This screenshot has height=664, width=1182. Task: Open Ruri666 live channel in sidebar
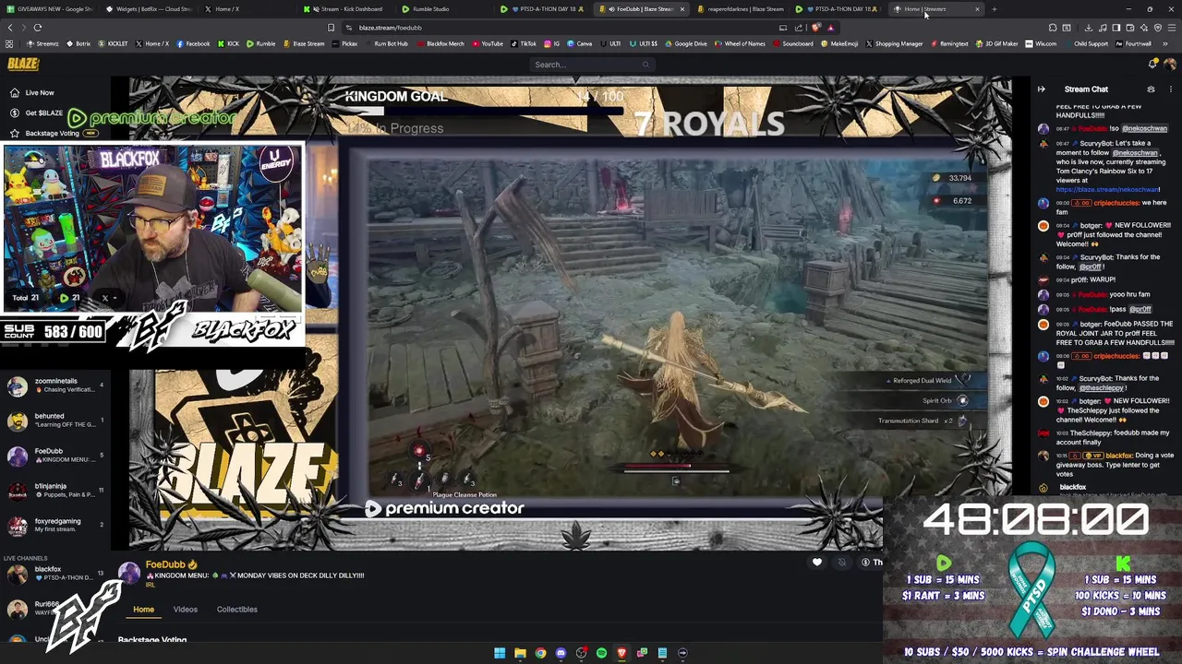click(x=54, y=609)
